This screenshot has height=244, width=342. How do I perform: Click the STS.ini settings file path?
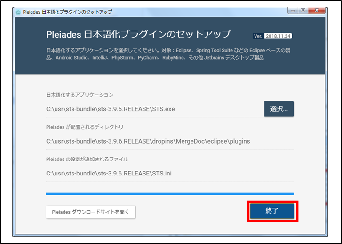(109, 173)
